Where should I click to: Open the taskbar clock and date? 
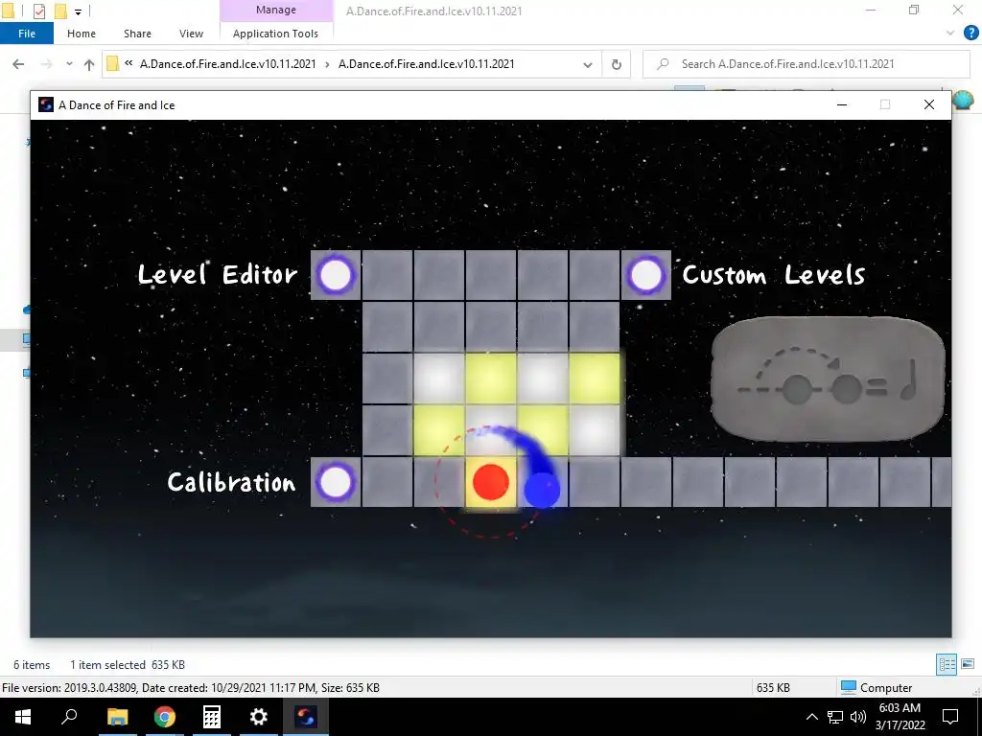pyautogui.click(x=900, y=717)
